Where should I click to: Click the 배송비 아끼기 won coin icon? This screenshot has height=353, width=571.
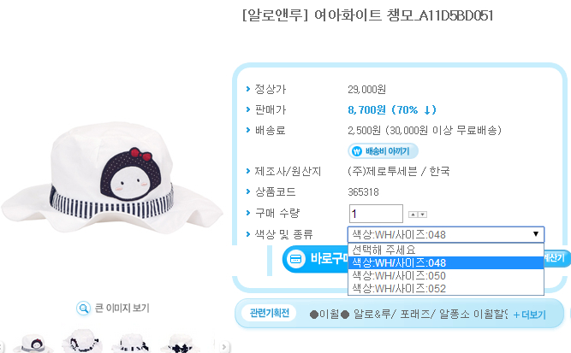(x=357, y=151)
